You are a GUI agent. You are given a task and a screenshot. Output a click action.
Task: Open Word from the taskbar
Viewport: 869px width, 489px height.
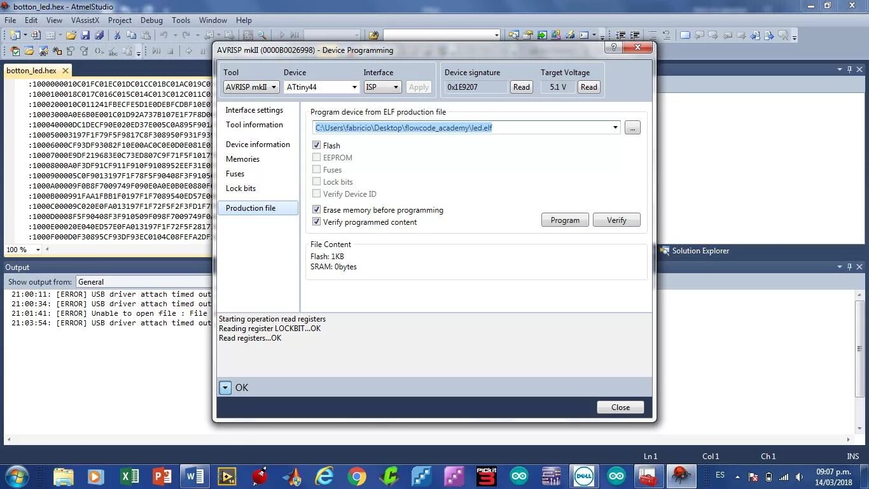(x=195, y=476)
